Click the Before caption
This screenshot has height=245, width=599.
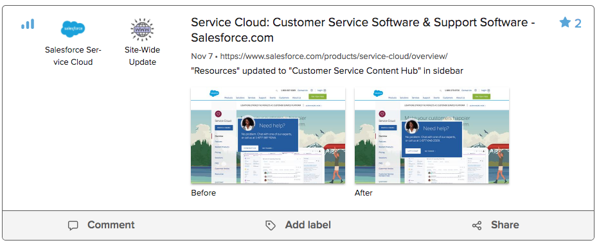coord(203,193)
